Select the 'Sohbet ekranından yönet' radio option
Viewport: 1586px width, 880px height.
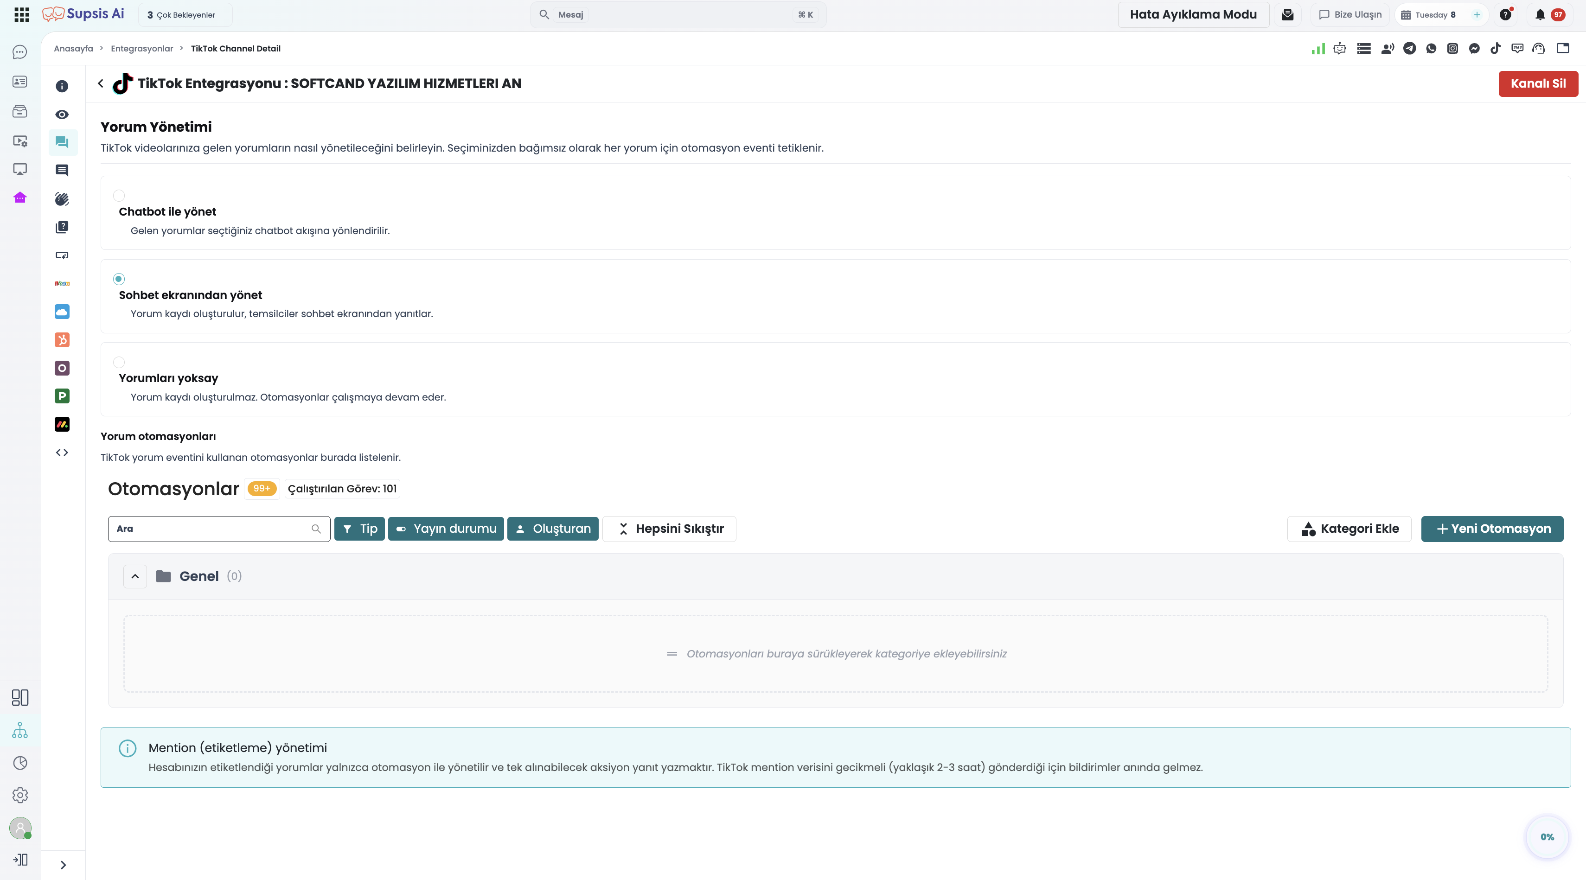[x=119, y=279]
